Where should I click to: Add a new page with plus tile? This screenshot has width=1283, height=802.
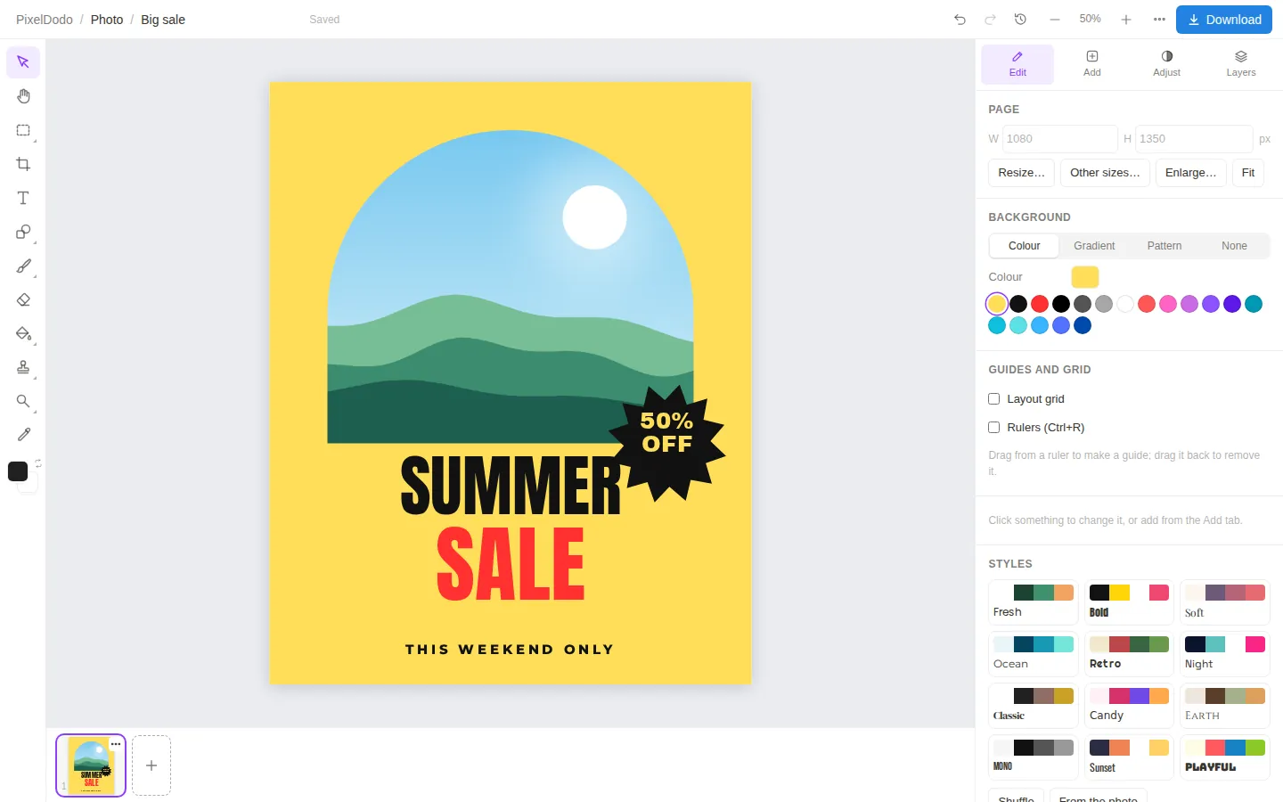[151, 765]
